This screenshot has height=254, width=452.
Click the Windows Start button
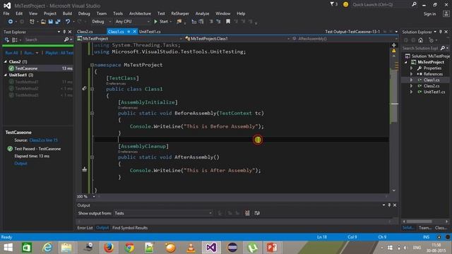[x=8, y=248]
